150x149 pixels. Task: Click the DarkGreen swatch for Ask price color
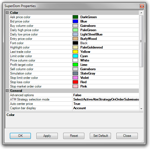click(x=75, y=17)
